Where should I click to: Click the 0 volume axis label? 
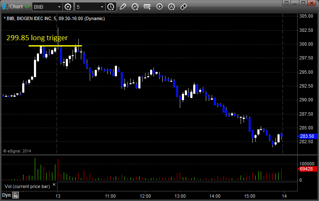301,180
